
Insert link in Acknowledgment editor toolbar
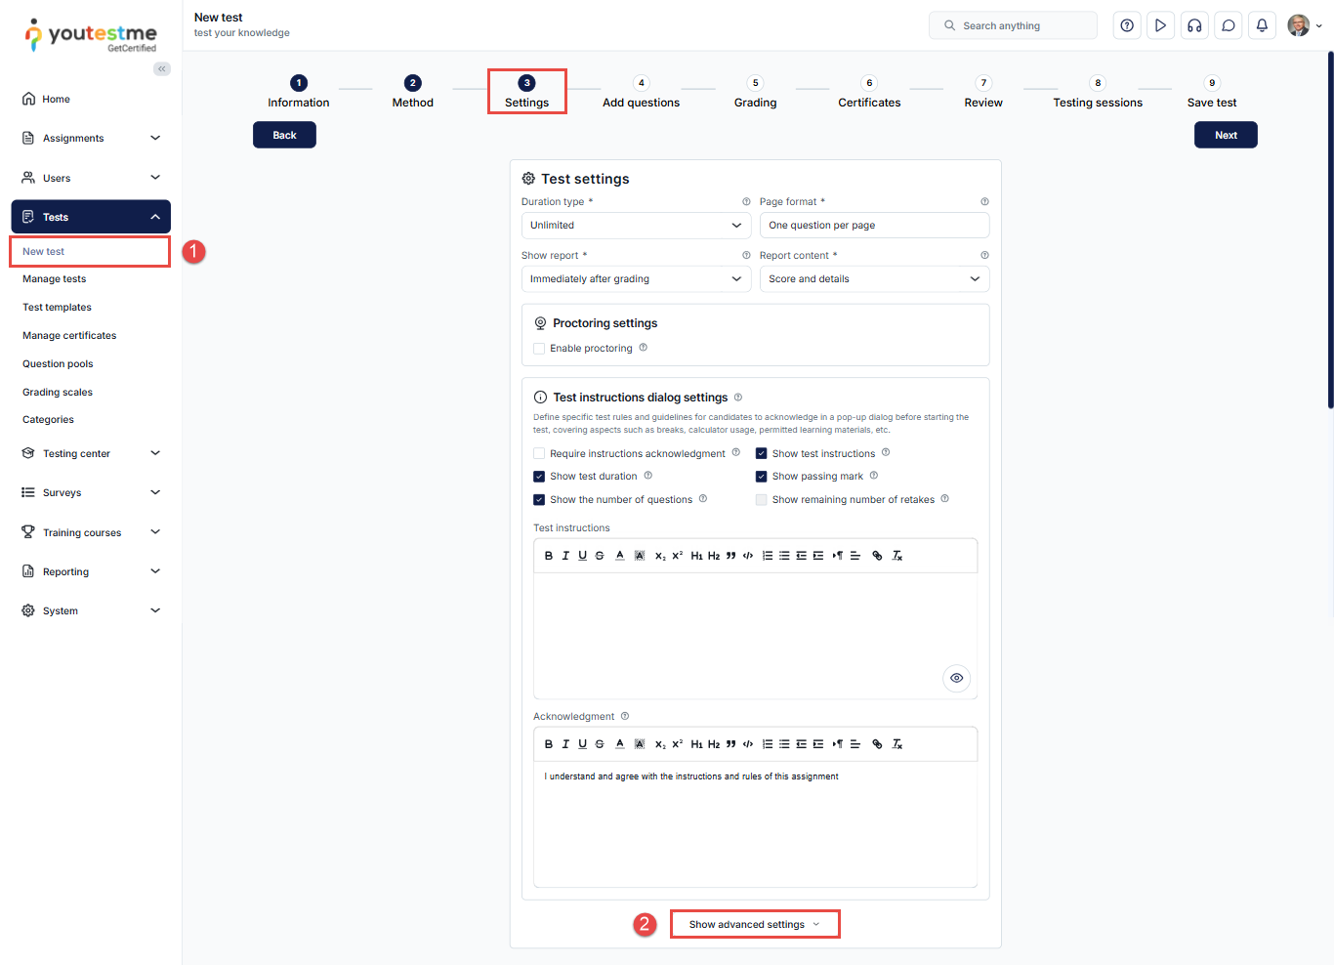(877, 744)
